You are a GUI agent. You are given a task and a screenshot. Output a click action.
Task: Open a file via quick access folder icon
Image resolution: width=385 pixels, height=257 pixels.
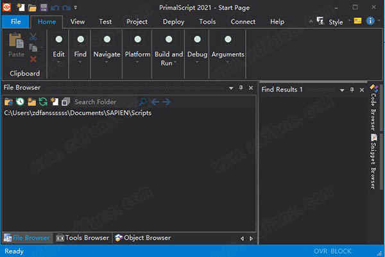(x=32, y=8)
